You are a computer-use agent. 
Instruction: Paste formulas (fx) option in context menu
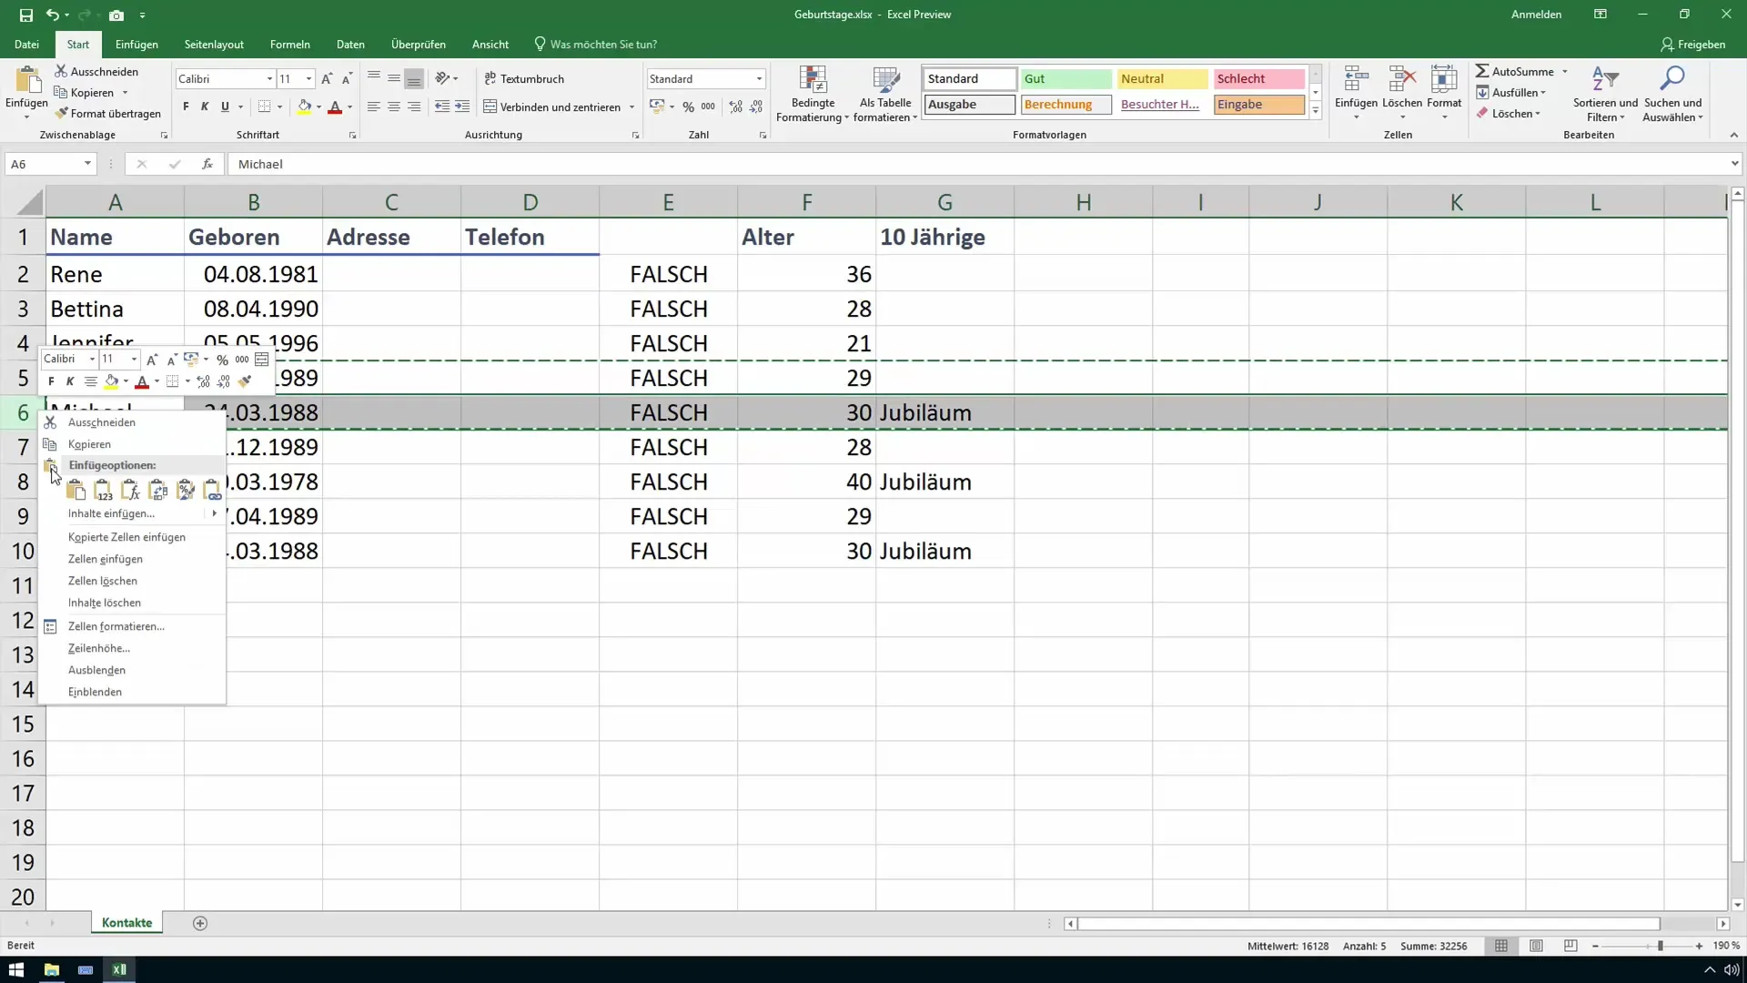pos(131,491)
